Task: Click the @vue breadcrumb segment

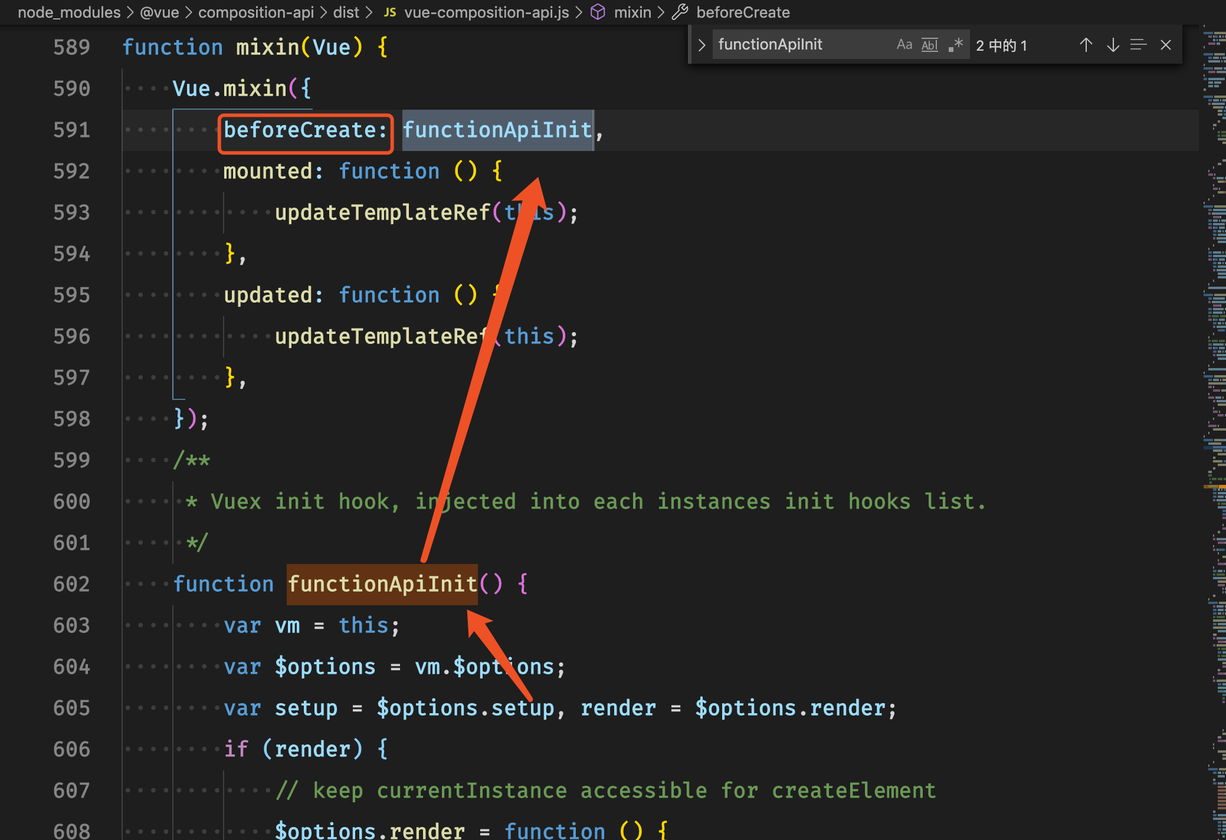Action: pyautogui.click(x=159, y=12)
